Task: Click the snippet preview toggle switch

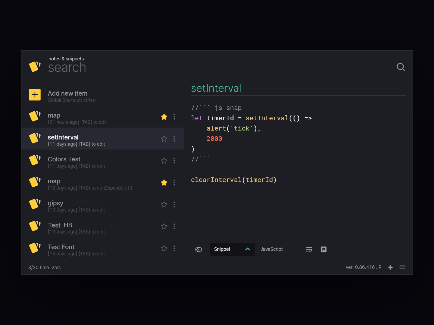Action: pyautogui.click(x=199, y=249)
